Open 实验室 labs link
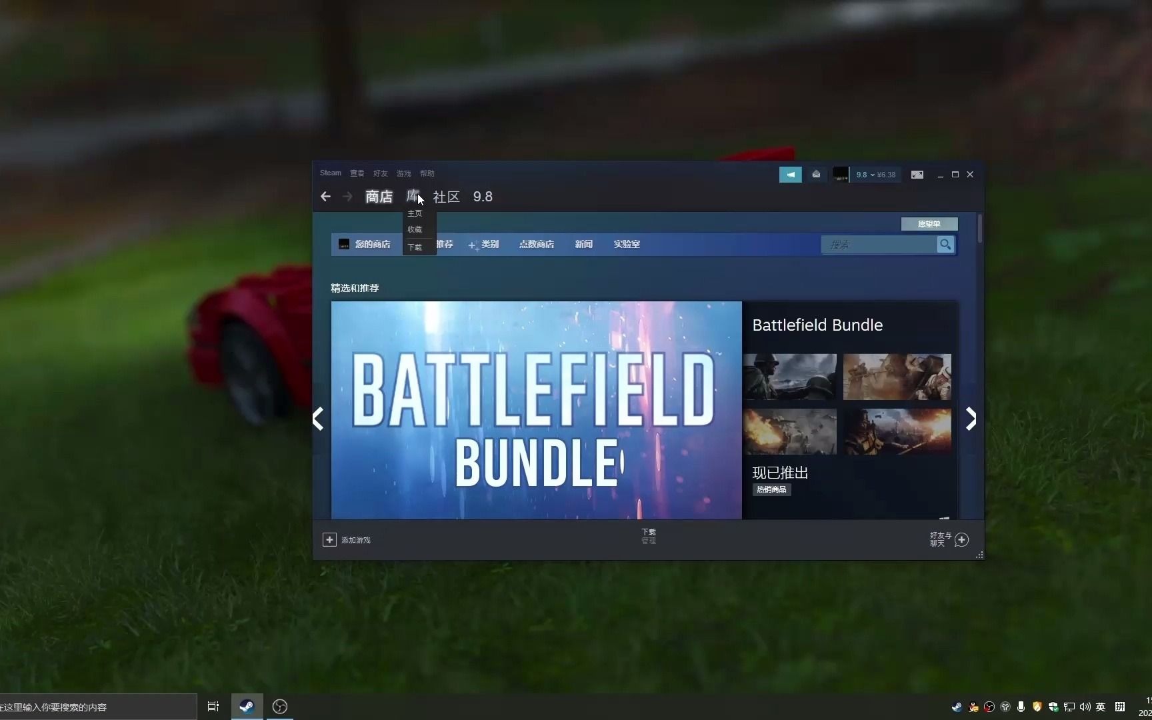1152x720 pixels. 627,245
